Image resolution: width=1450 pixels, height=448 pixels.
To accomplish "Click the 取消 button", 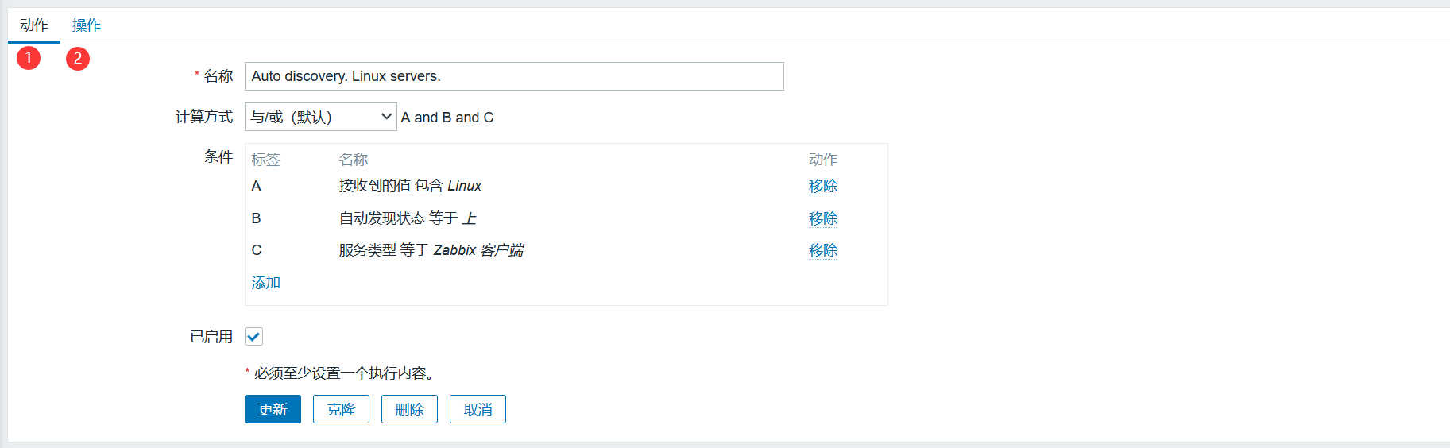I will [x=478, y=409].
